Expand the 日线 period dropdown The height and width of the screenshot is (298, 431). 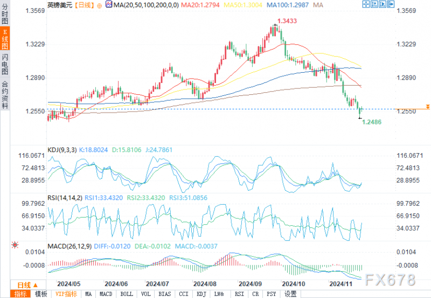click(27, 285)
